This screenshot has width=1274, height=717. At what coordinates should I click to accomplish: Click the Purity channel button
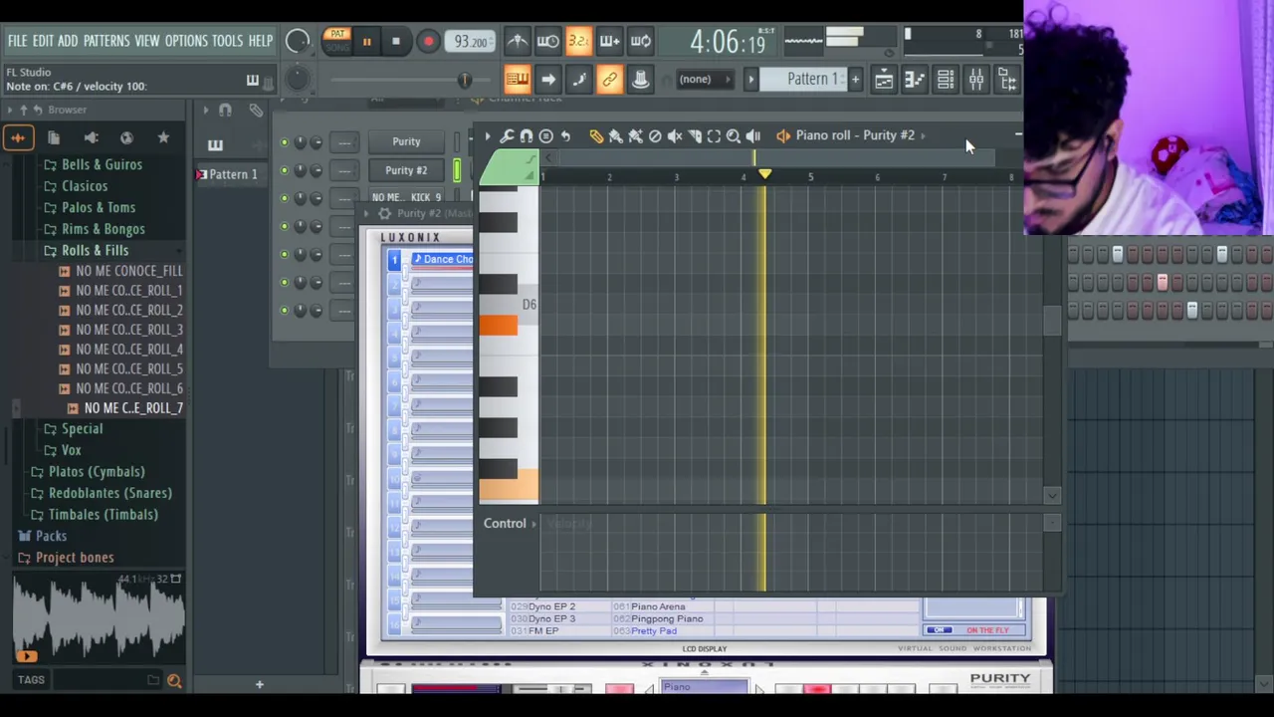pyautogui.click(x=406, y=142)
